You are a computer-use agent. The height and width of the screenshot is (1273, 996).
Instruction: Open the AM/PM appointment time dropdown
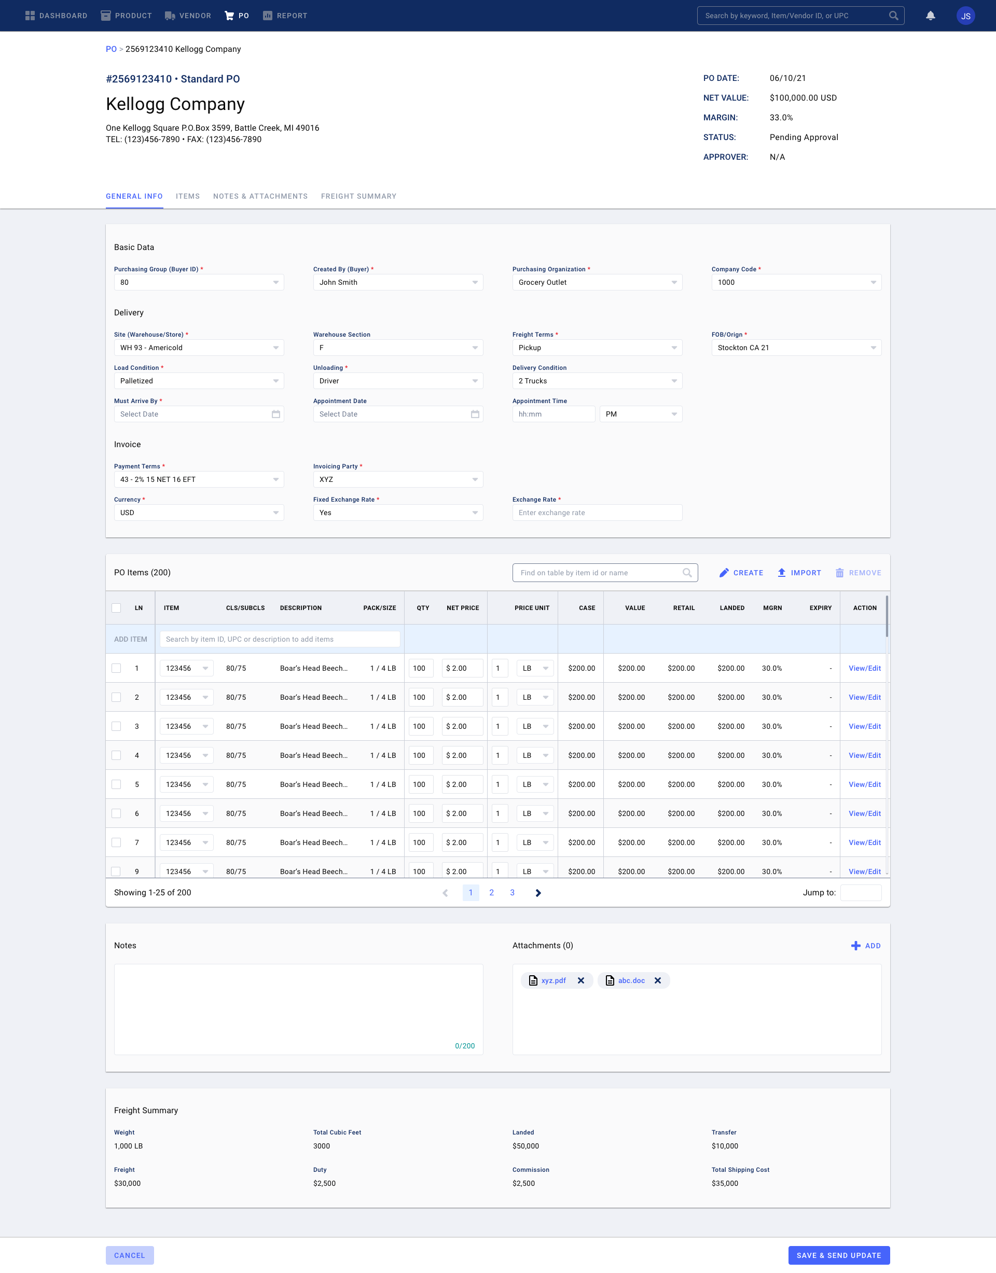click(x=641, y=414)
